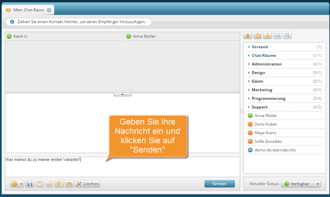Click the teamlab.info server icon
330x197 pixels.
(250, 150)
